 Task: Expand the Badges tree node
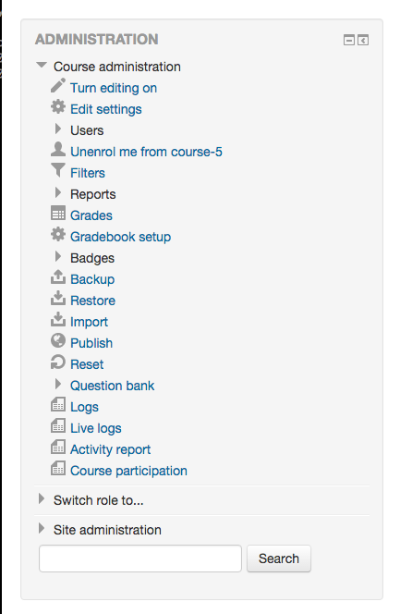(x=58, y=256)
